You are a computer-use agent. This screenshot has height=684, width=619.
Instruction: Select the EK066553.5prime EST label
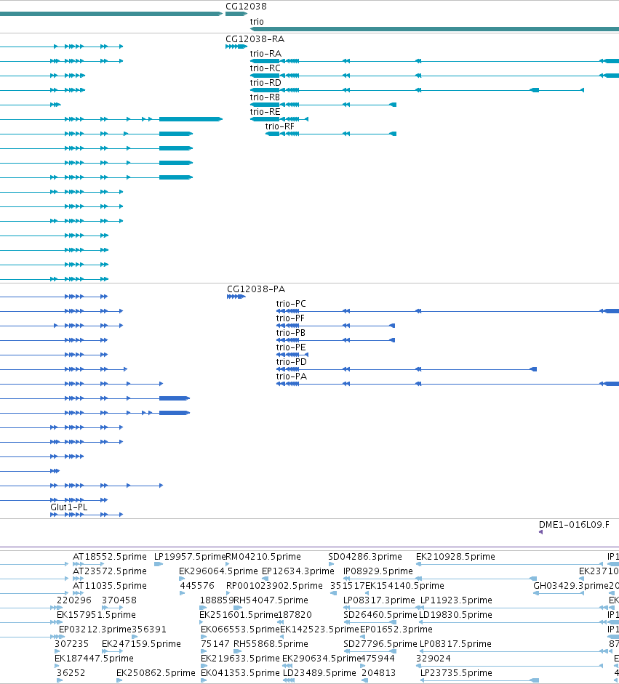240,629
